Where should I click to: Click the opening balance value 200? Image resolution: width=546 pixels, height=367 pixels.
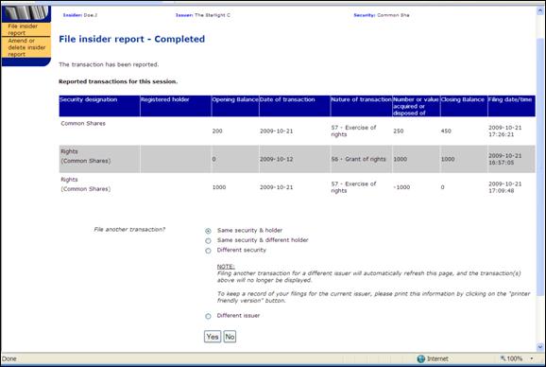[217, 131]
